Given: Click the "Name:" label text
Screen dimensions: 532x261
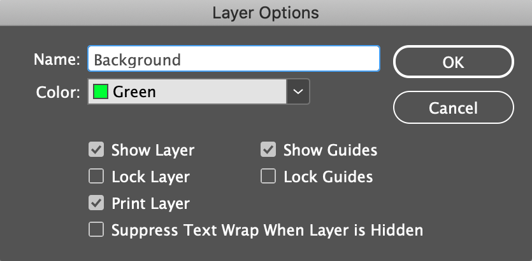Looking at the screenshot, I should 57,60.
